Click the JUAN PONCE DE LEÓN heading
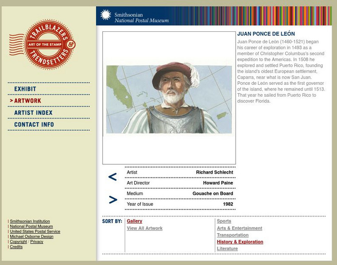 click(266, 34)
